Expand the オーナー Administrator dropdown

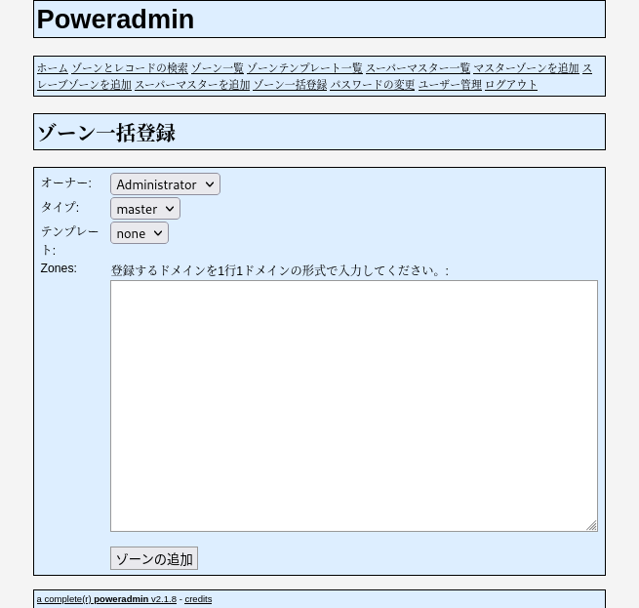pos(165,184)
